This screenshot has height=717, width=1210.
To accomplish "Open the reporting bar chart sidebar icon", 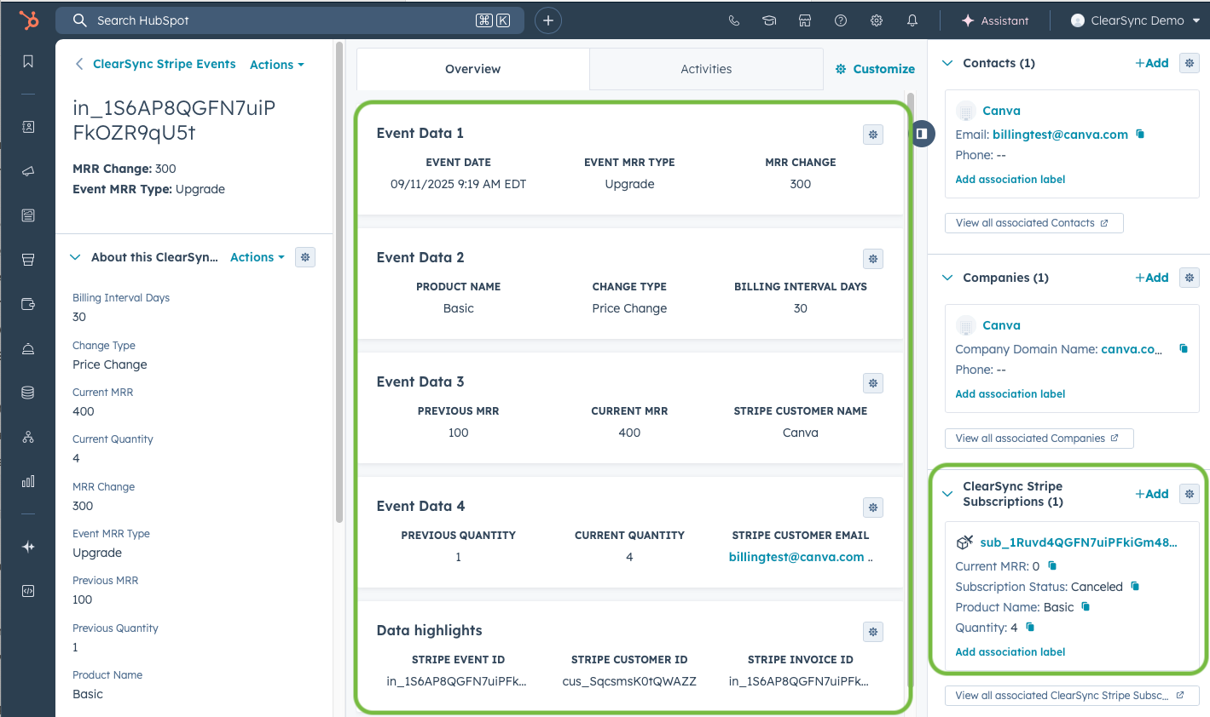I will click(x=28, y=481).
